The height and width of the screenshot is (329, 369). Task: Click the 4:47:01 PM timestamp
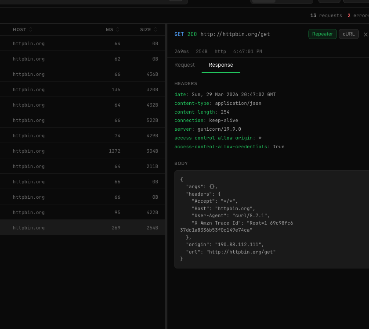click(x=248, y=51)
